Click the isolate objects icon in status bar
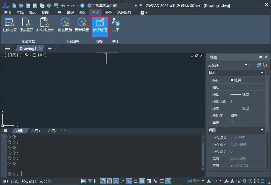271x185 pixels. [238, 181]
